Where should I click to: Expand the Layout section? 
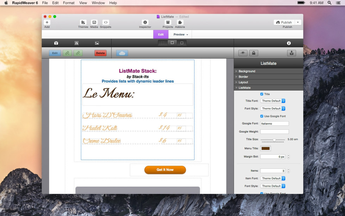[268, 82]
